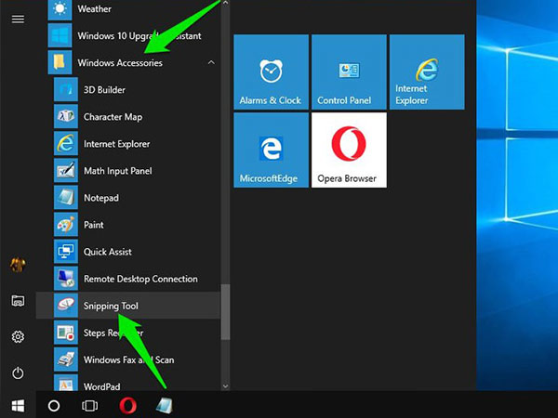558x418 pixels.
Task: Click the "Quick Assist" text
Action: (x=108, y=252)
